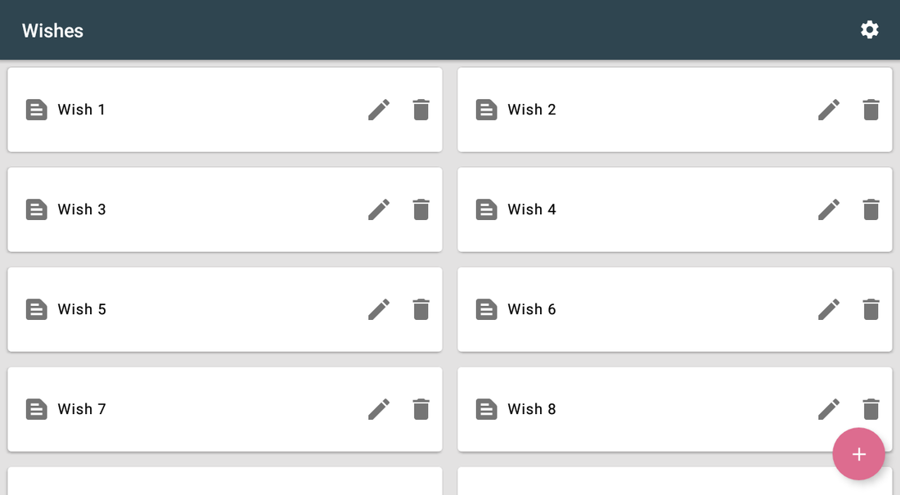Click the edit pencil on Wish 5
The image size is (900, 495).
pyautogui.click(x=379, y=309)
